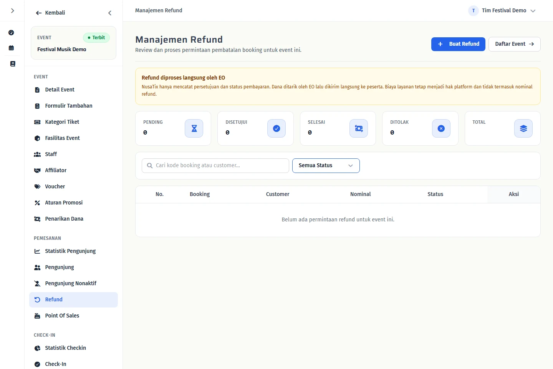Open Formulir Tambahan menu item

pyautogui.click(x=73, y=106)
